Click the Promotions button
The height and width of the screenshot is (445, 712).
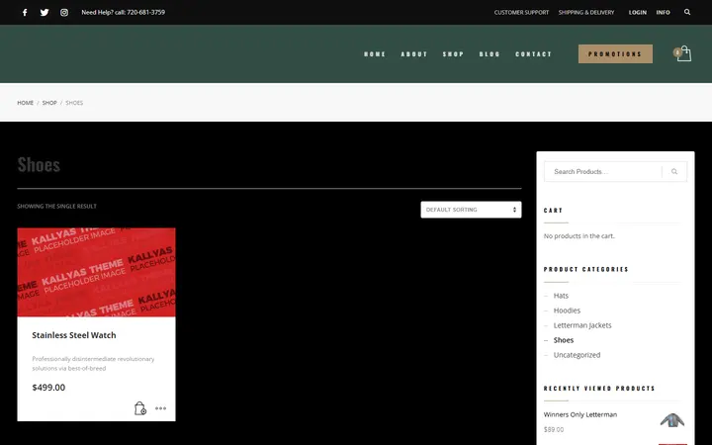(615, 54)
